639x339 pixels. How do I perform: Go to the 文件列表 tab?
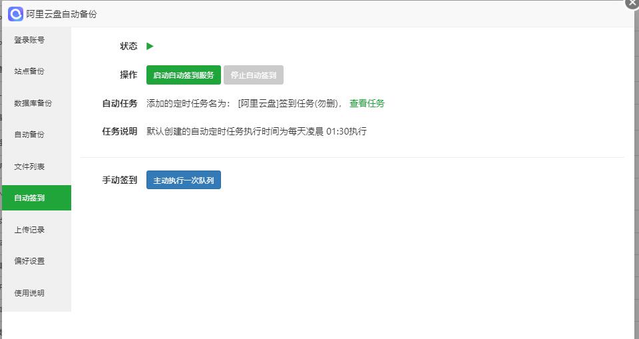pyautogui.click(x=37, y=167)
